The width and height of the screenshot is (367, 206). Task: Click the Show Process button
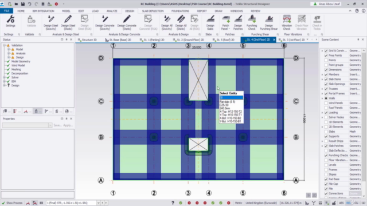[x=12, y=203]
